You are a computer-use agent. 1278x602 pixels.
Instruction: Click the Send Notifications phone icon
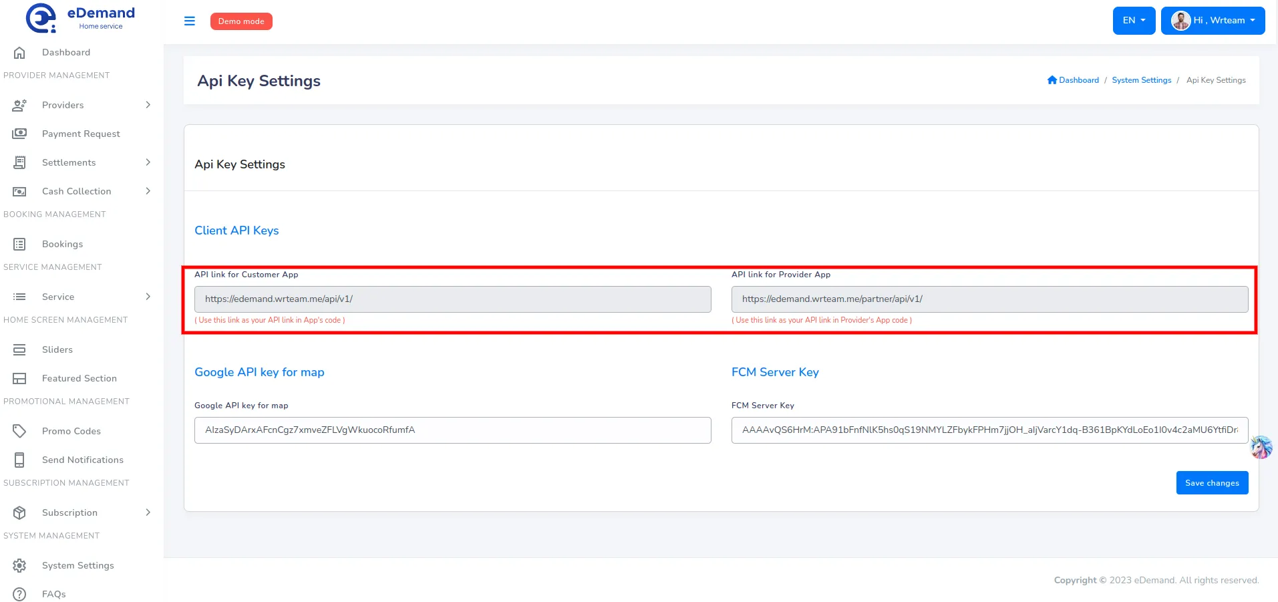[19, 460]
